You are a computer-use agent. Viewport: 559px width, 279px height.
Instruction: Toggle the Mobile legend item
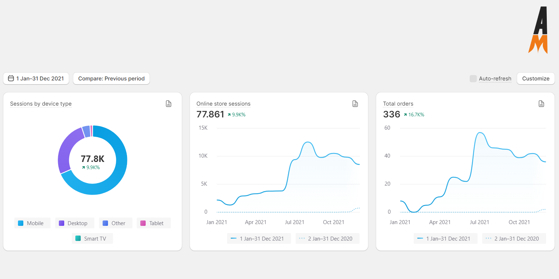pos(32,223)
